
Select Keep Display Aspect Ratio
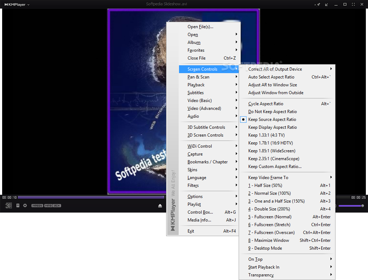pyautogui.click(x=287, y=127)
